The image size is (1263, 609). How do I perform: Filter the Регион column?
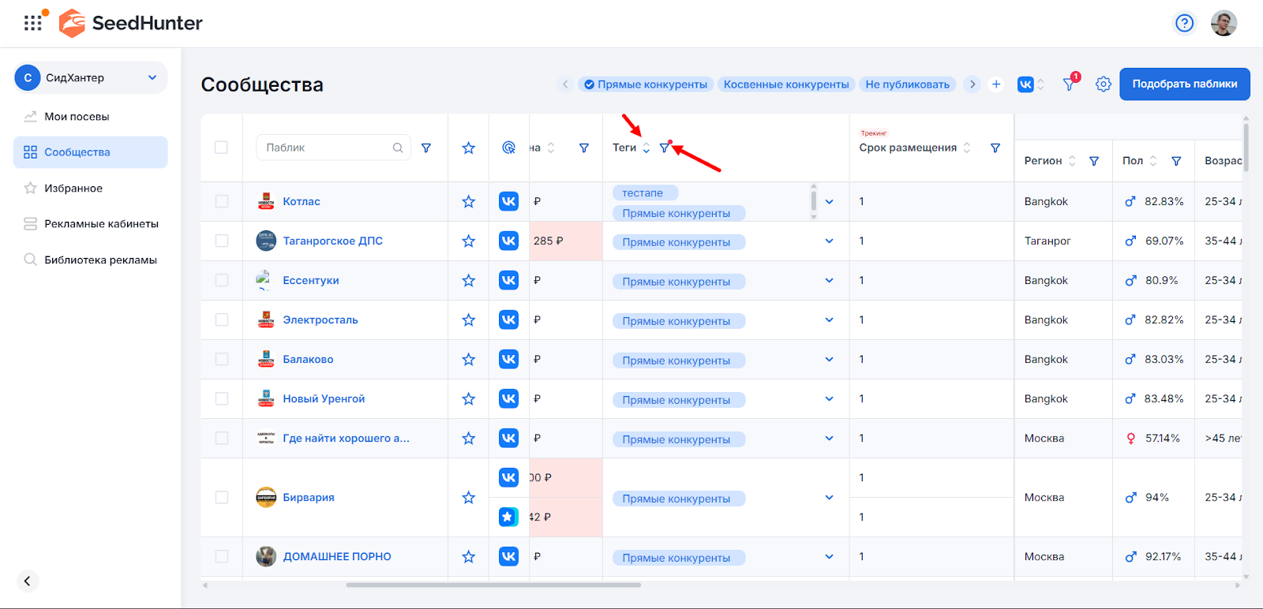(1094, 161)
